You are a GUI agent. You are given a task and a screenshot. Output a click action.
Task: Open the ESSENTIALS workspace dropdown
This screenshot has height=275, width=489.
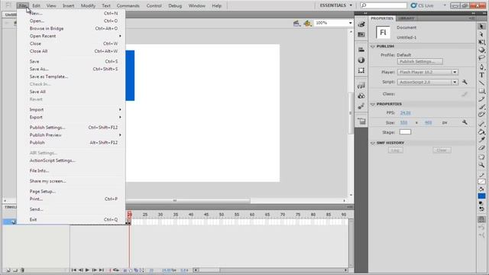click(x=336, y=5)
